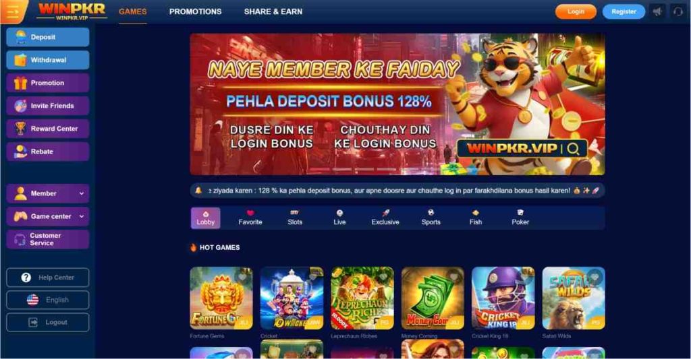Switch to the PROMOTIONS menu

pyautogui.click(x=195, y=12)
